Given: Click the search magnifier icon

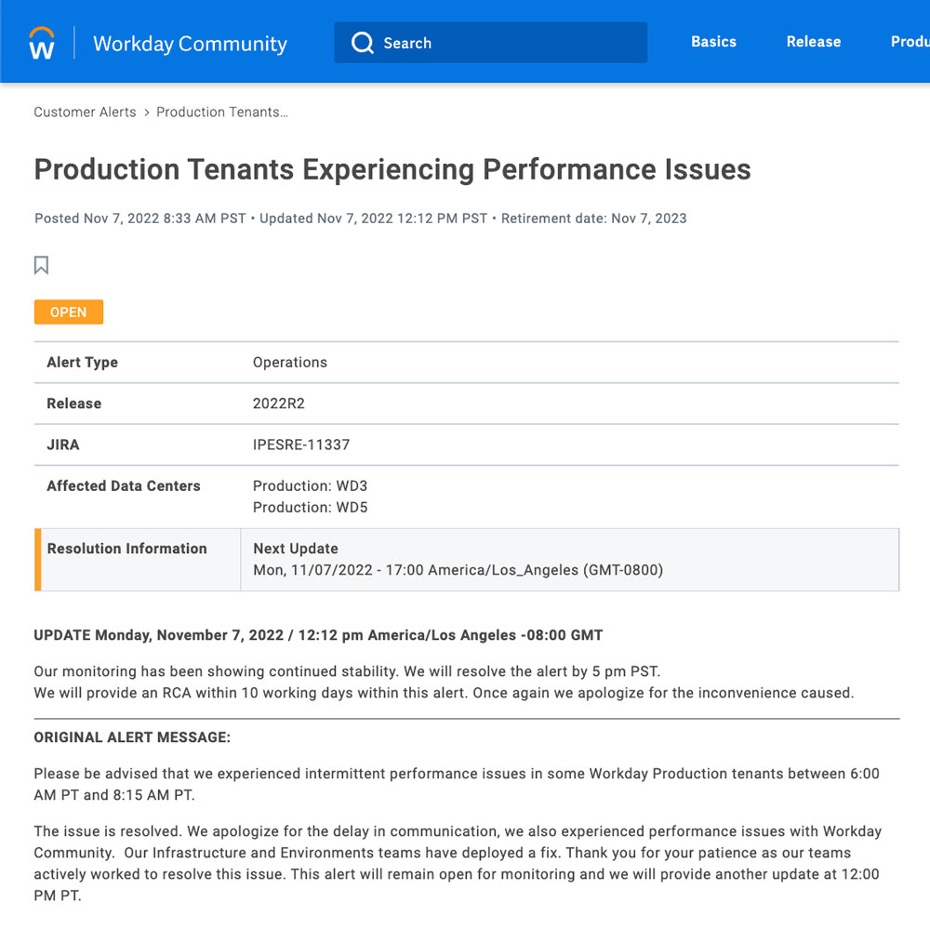Looking at the screenshot, I should click(x=363, y=43).
